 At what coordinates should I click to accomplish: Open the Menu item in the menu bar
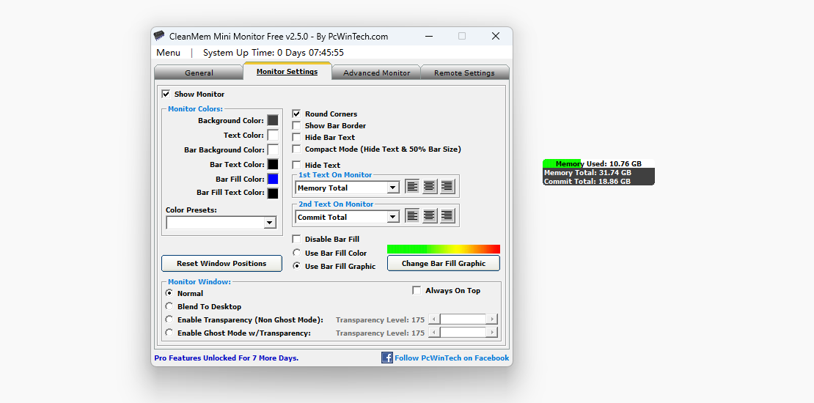pyautogui.click(x=168, y=53)
